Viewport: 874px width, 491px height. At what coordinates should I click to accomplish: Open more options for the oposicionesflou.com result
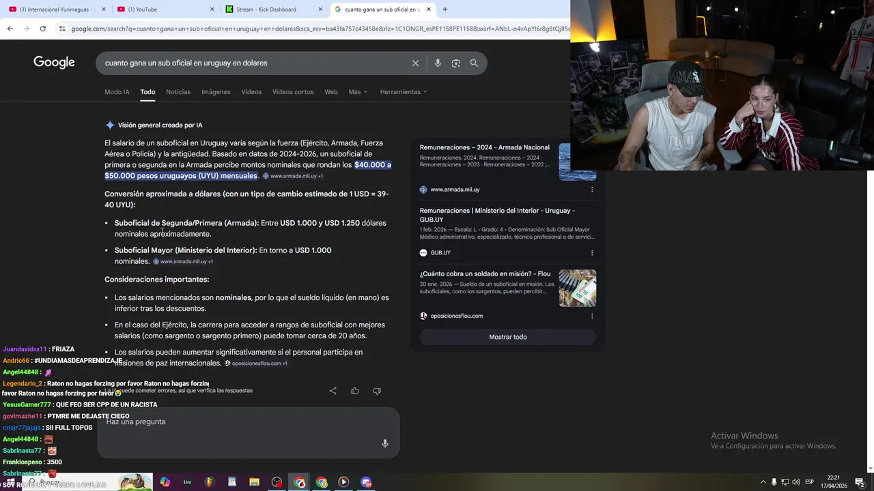(x=592, y=316)
